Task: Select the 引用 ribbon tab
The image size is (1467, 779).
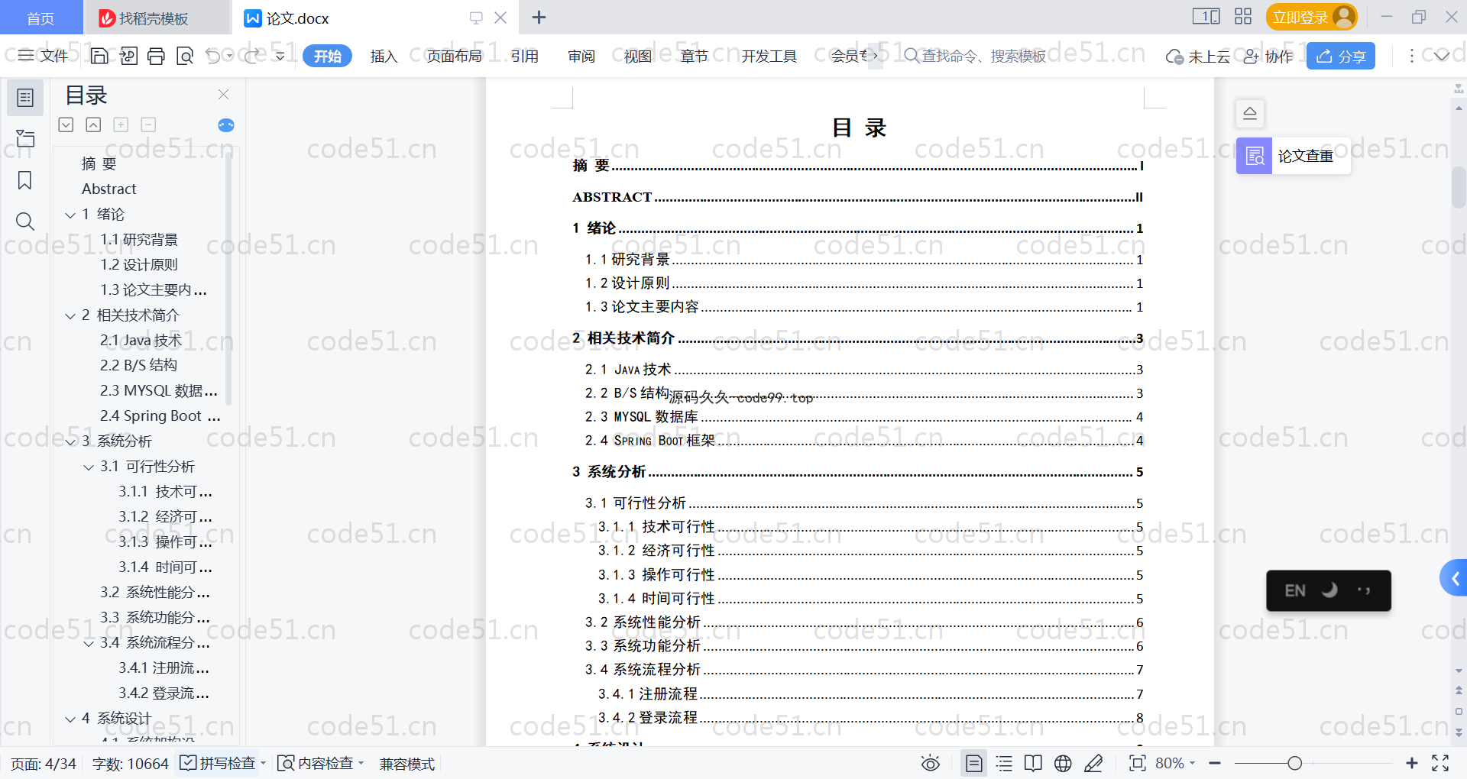Action: pyautogui.click(x=525, y=56)
